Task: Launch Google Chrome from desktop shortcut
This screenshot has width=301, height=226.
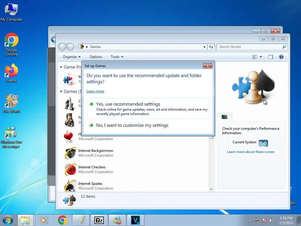Action: pos(11,45)
